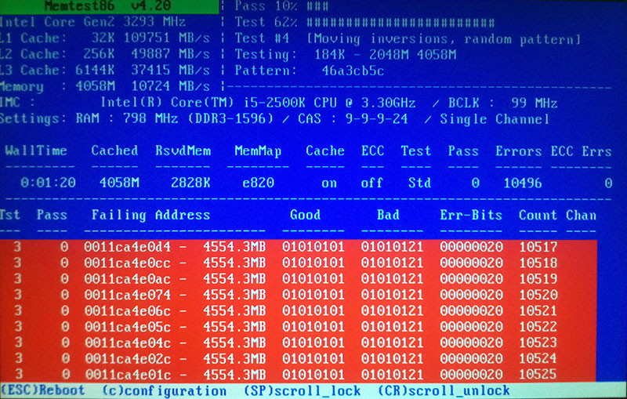Click failing address 0011ca4e06c
This screenshot has height=399, width=627.
coord(127,310)
